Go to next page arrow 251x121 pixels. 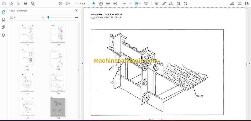pos(68,4)
